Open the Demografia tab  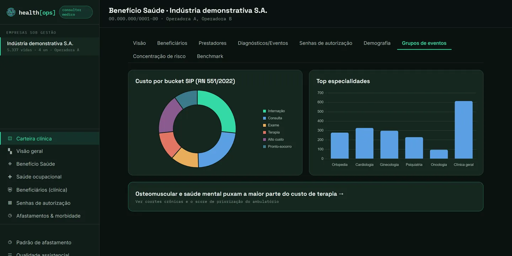(x=377, y=43)
